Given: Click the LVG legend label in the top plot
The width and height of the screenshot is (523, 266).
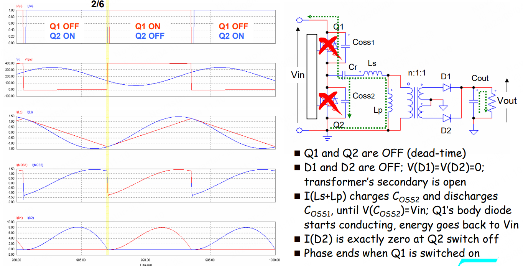Looking at the screenshot, I should 30,7.
